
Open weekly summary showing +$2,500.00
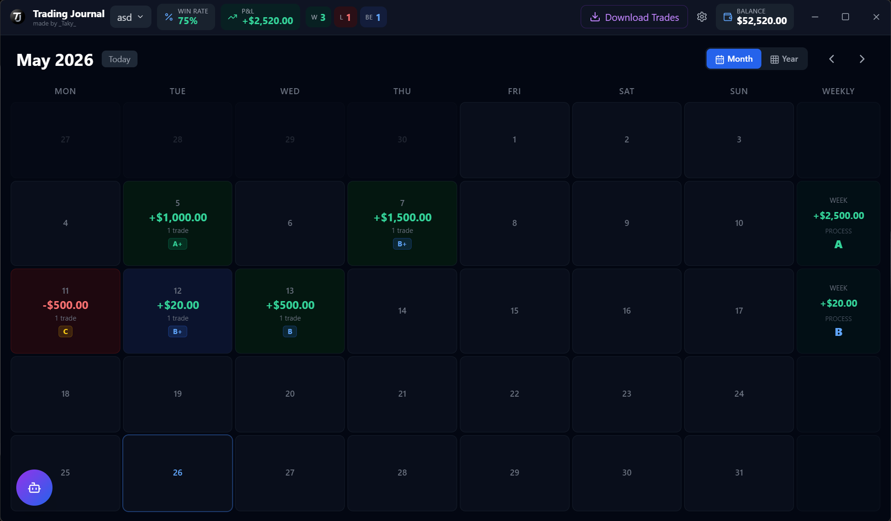click(x=839, y=223)
